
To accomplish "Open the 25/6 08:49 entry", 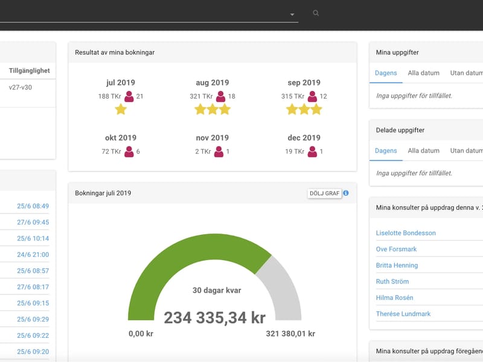I will tap(33, 206).
